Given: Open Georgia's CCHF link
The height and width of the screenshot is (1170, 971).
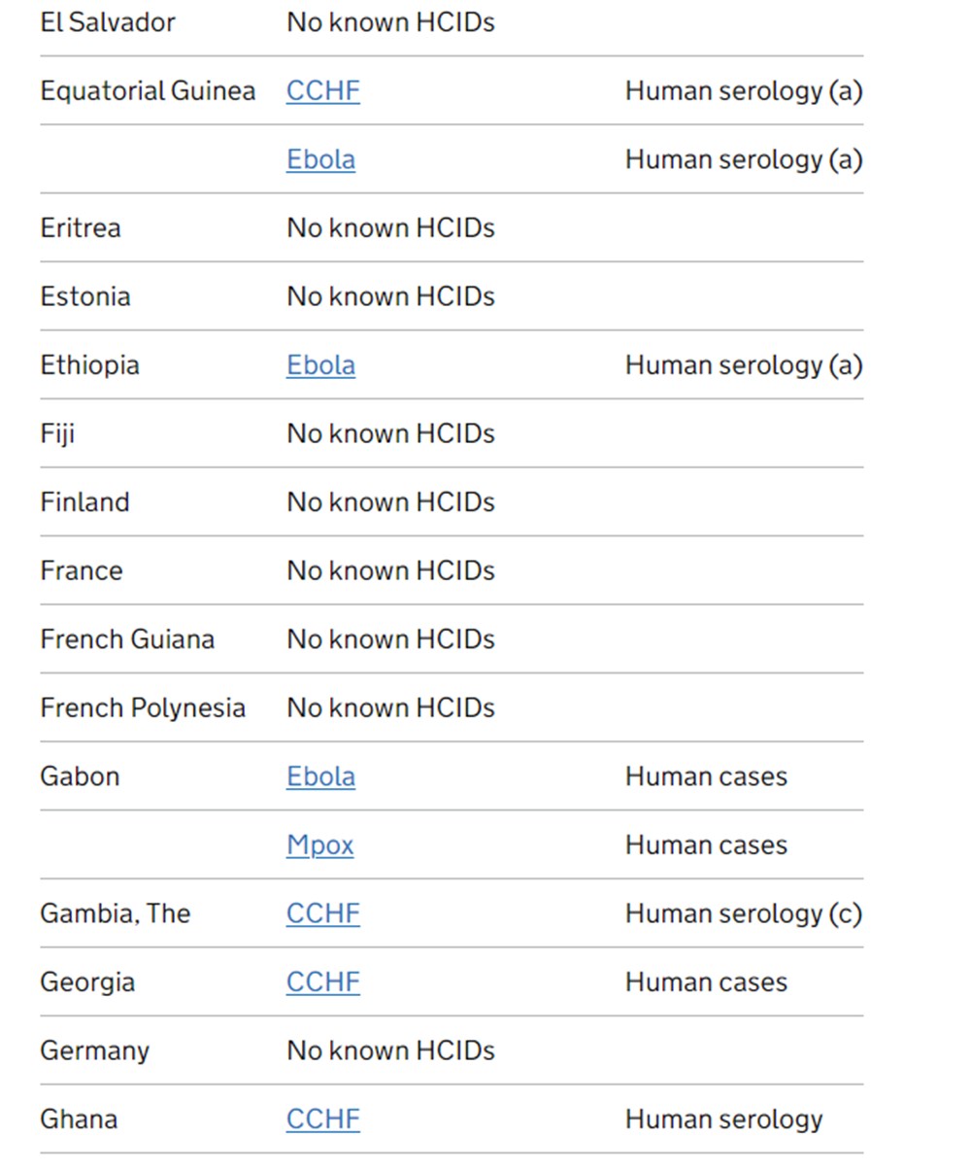Looking at the screenshot, I should pos(322,982).
